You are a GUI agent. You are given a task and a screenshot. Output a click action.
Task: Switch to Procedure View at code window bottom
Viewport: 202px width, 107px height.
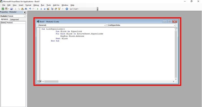[38, 81]
